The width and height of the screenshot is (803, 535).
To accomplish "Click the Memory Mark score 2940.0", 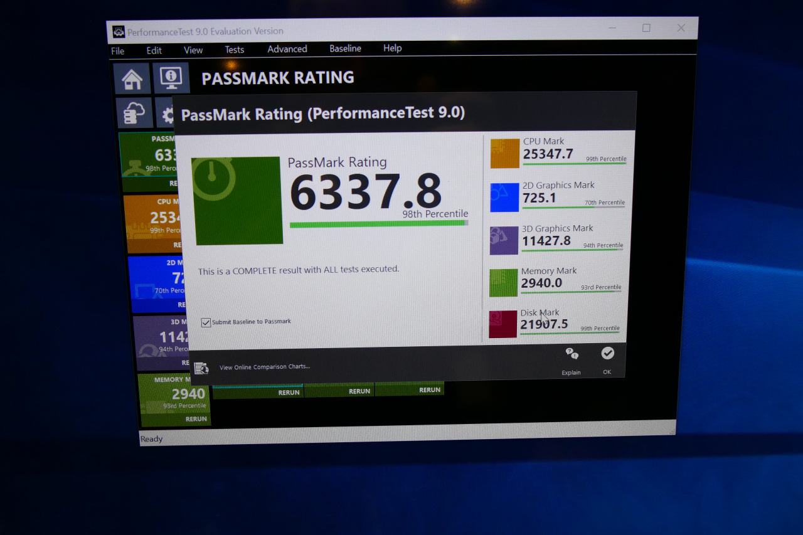I will tap(542, 283).
